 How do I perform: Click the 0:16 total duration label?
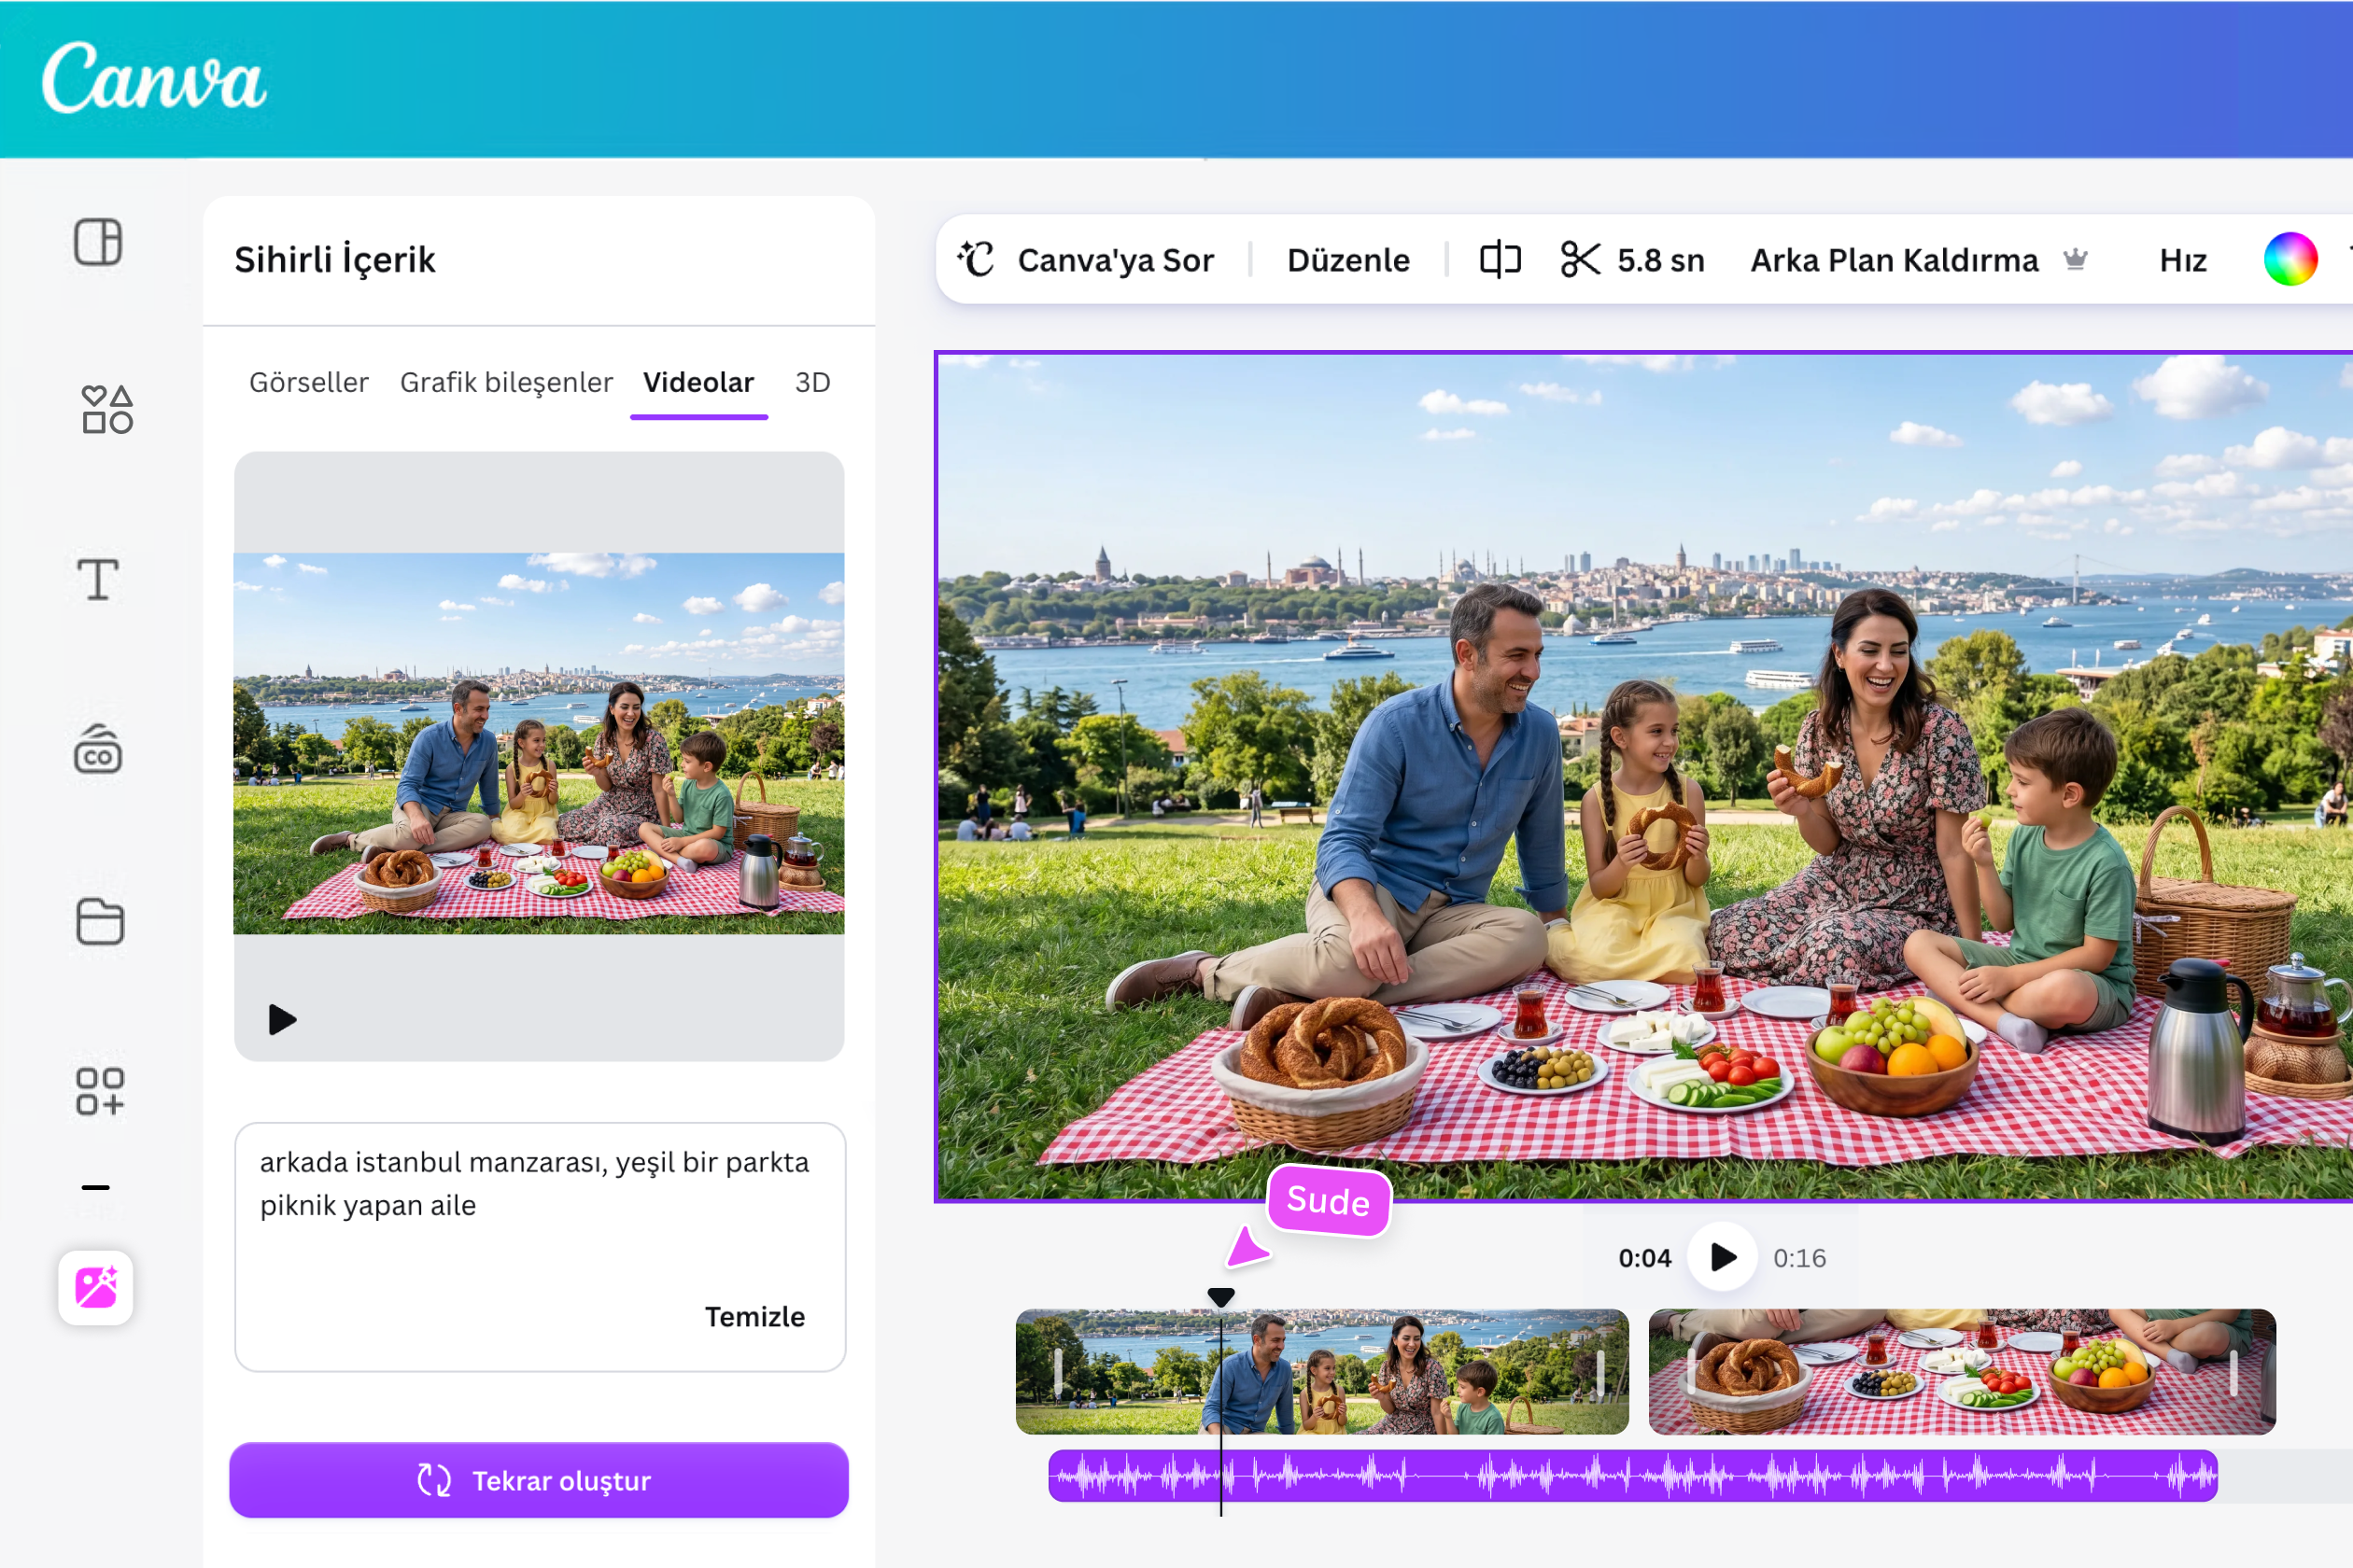point(1800,1258)
